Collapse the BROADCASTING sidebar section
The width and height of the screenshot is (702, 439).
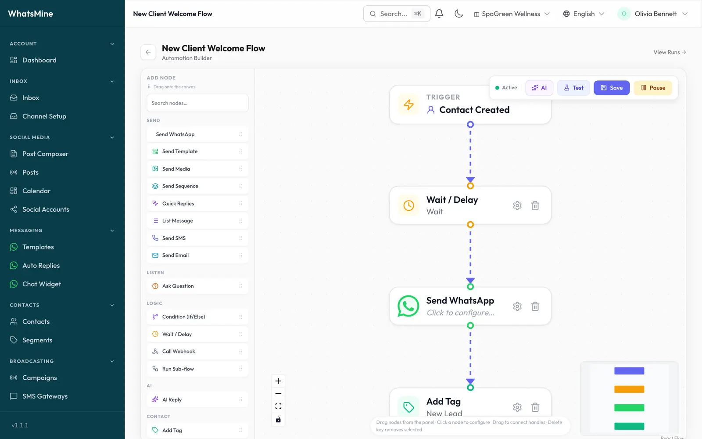pos(112,361)
